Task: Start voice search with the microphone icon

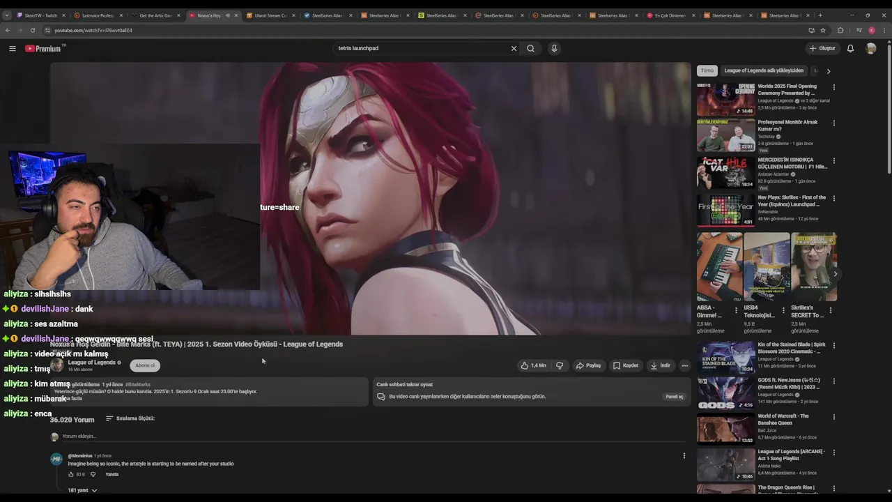Action: coord(554,48)
